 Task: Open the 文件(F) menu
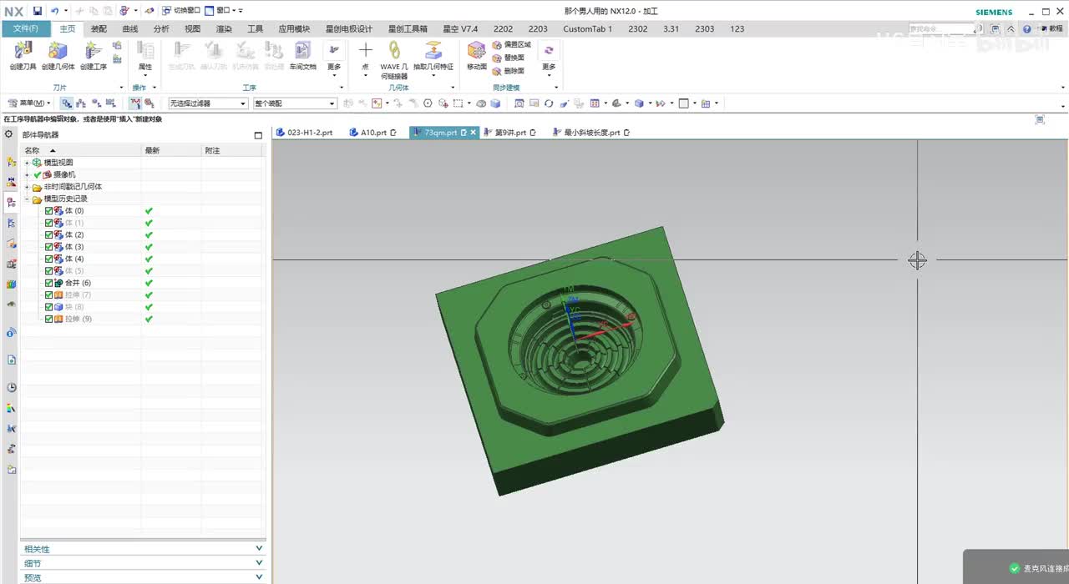pos(26,28)
